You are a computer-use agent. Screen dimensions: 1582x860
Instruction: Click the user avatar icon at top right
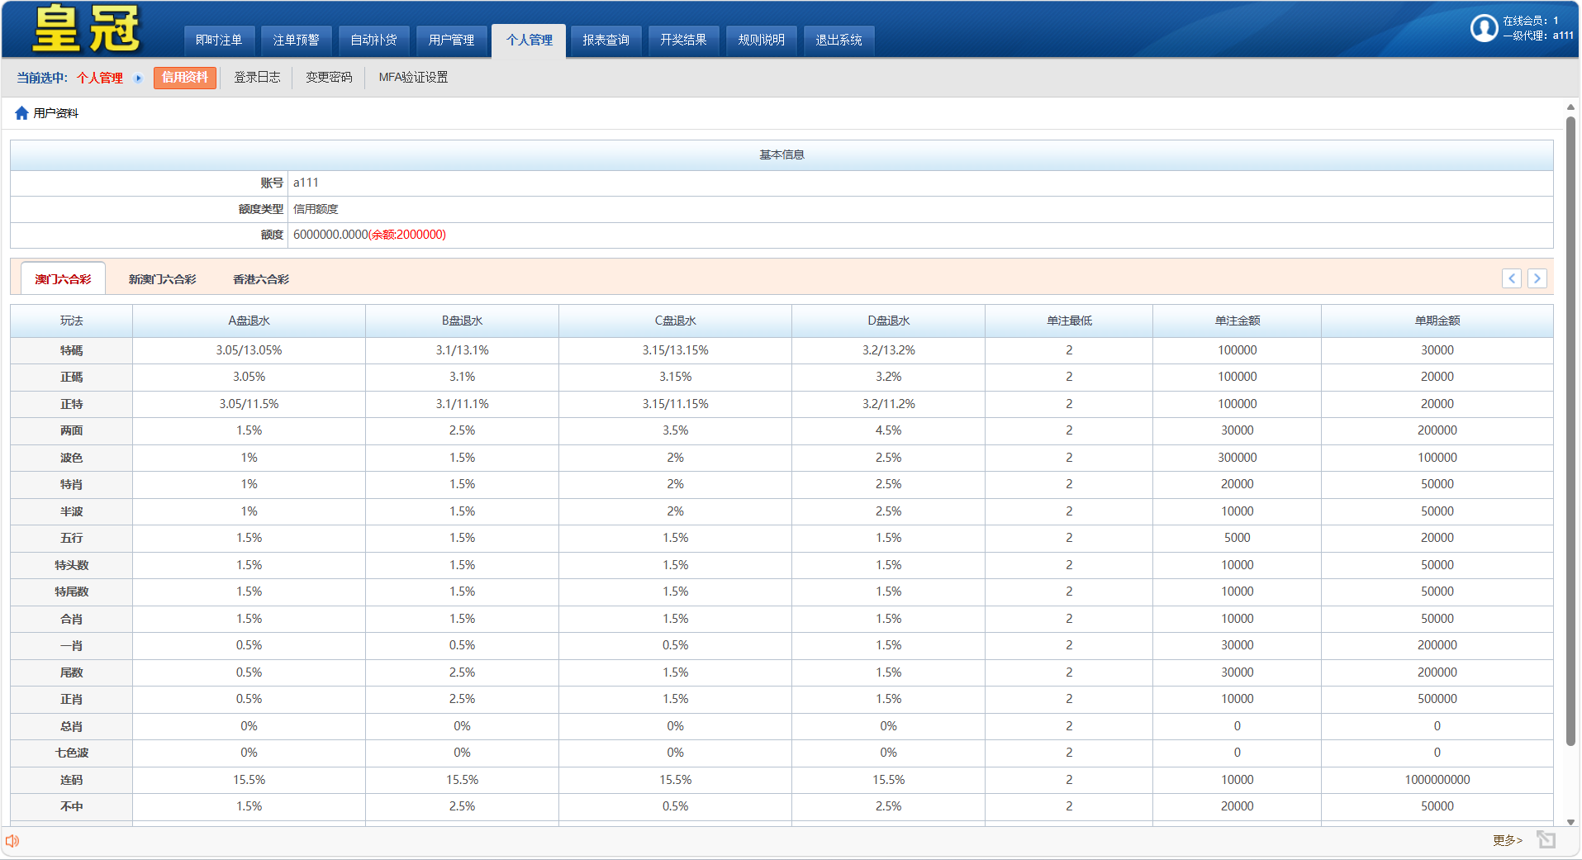[1484, 28]
